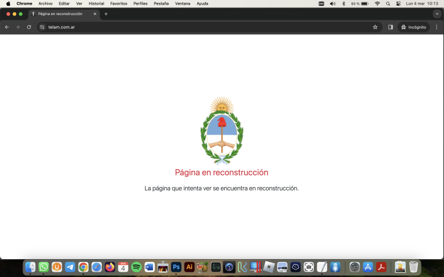Open Finder from the dock
Viewport: 444px width, 277px height.
coord(30,267)
